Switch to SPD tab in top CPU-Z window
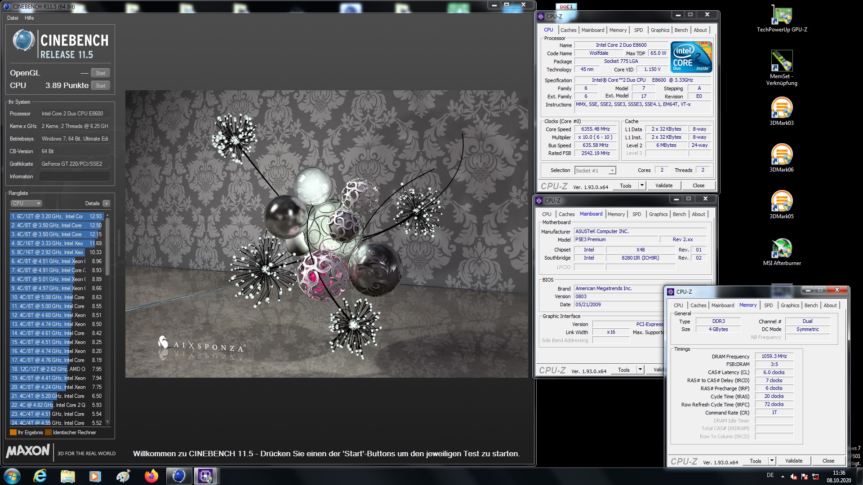The height and width of the screenshot is (485, 863). point(638,30)
